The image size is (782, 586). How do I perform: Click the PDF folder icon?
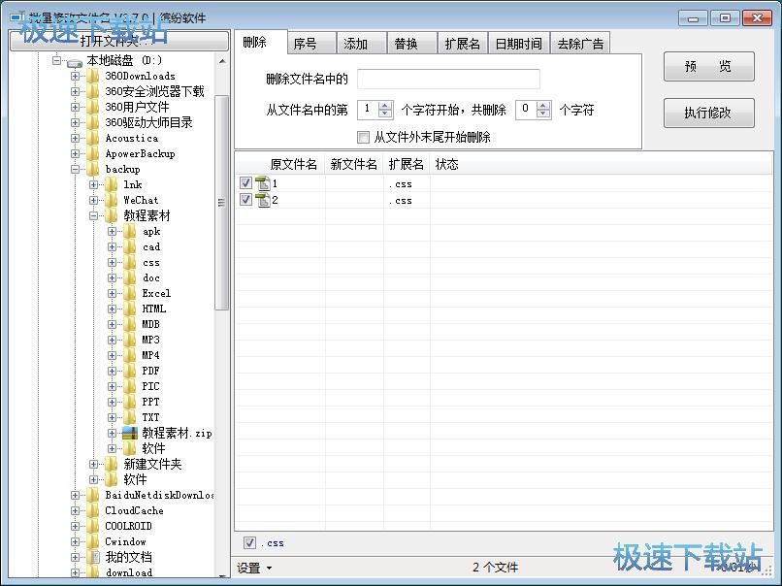coord(130,371)
